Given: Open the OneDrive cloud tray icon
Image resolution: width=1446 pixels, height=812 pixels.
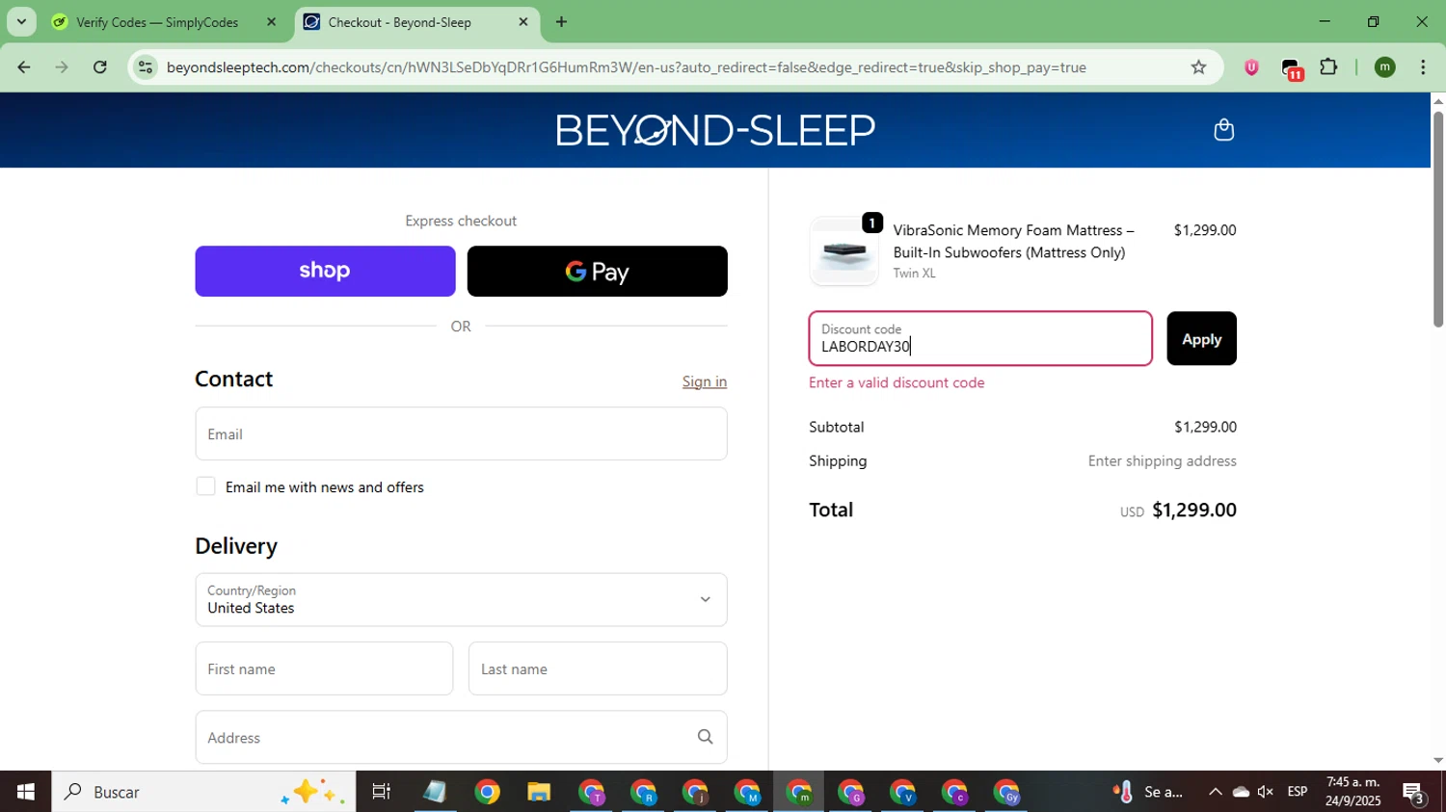Looking at the screenshot, I should [x=1241, y=792].
